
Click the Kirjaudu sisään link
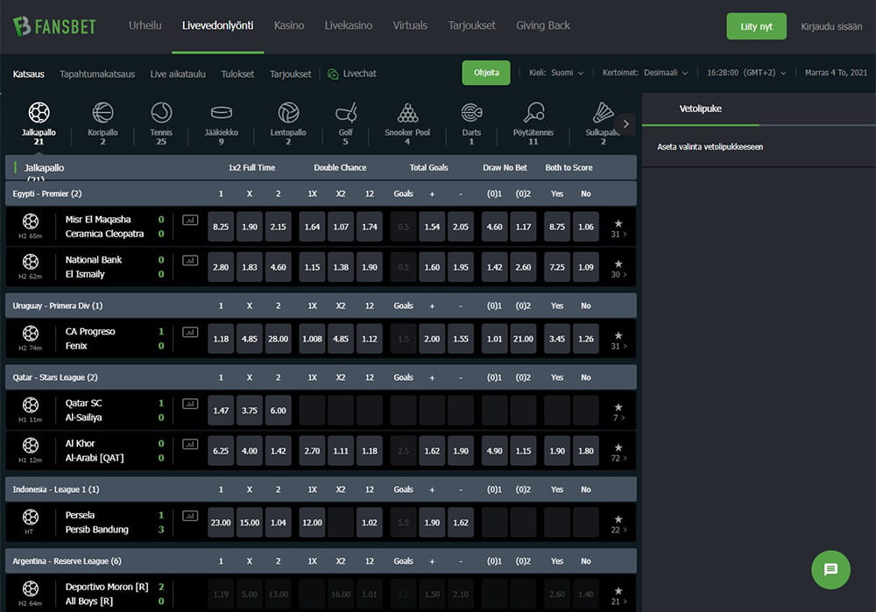(830, 26)
